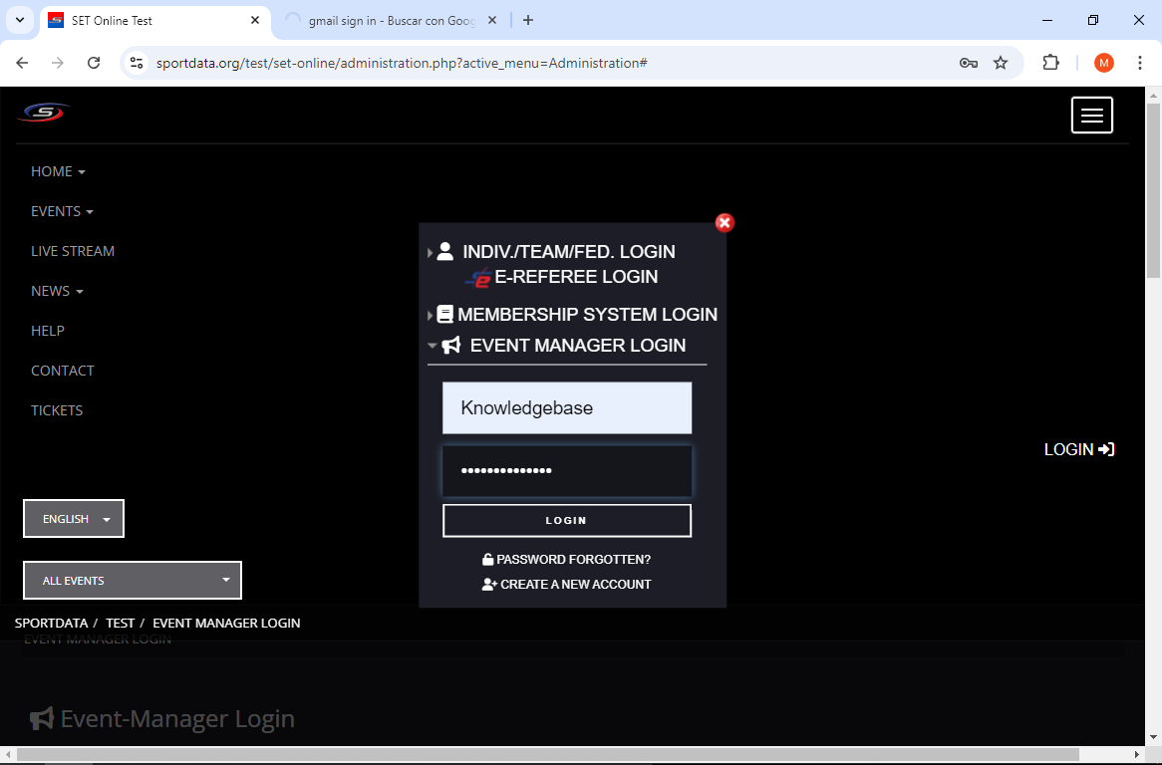Open the All Events dropdown

coord(133,581)
